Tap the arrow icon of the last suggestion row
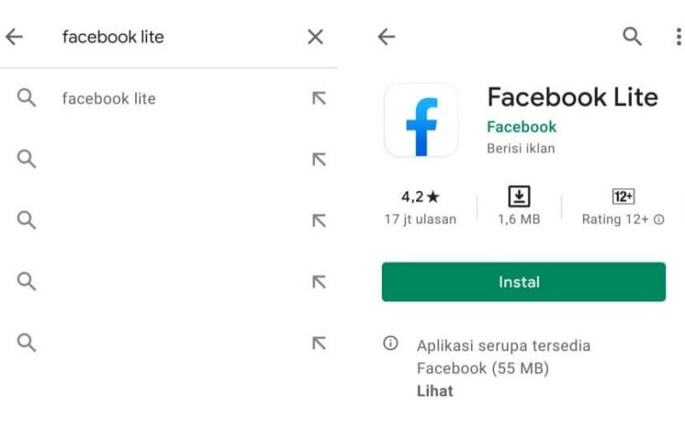 [x=319, y=343]
